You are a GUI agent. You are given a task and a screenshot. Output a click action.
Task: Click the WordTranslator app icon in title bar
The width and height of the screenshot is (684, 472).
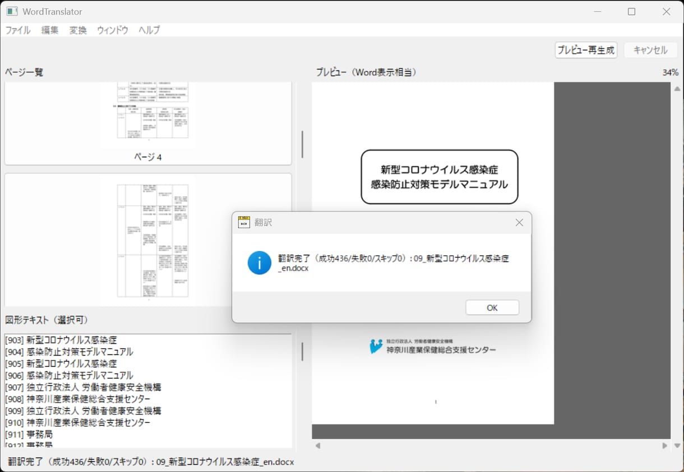12,11
